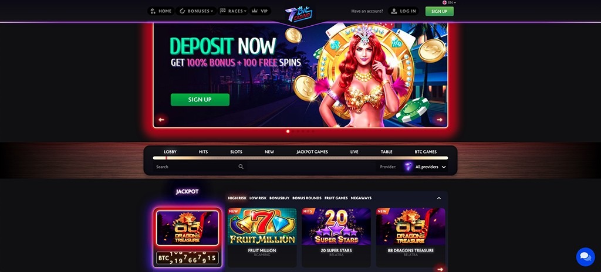Switch to the Jackpot Games tab
Viewport: 601px width, 272px height.
click(x=312, y=152)
